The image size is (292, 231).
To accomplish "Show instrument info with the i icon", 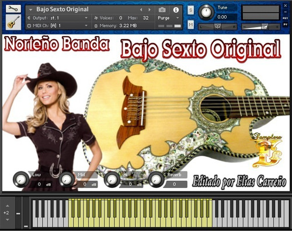I will [176, 10].
